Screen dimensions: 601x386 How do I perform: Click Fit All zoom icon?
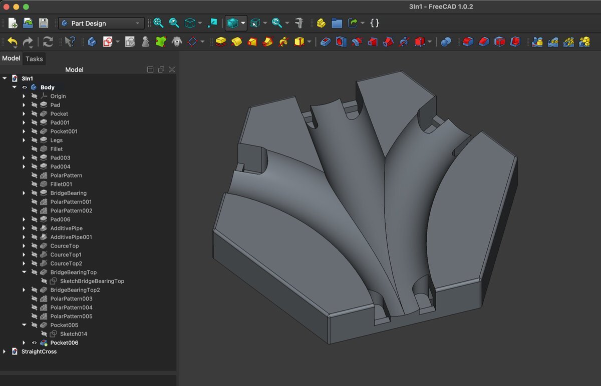(158, 23)
